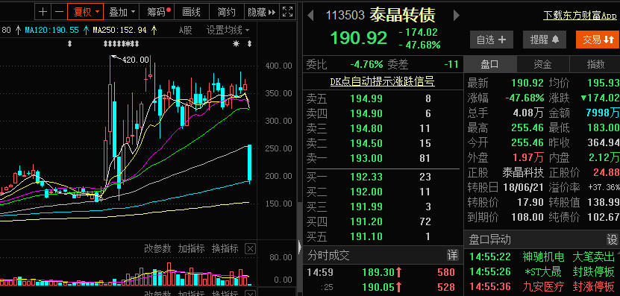Open the 复权 adjustment dropdown

click(85, 12)
